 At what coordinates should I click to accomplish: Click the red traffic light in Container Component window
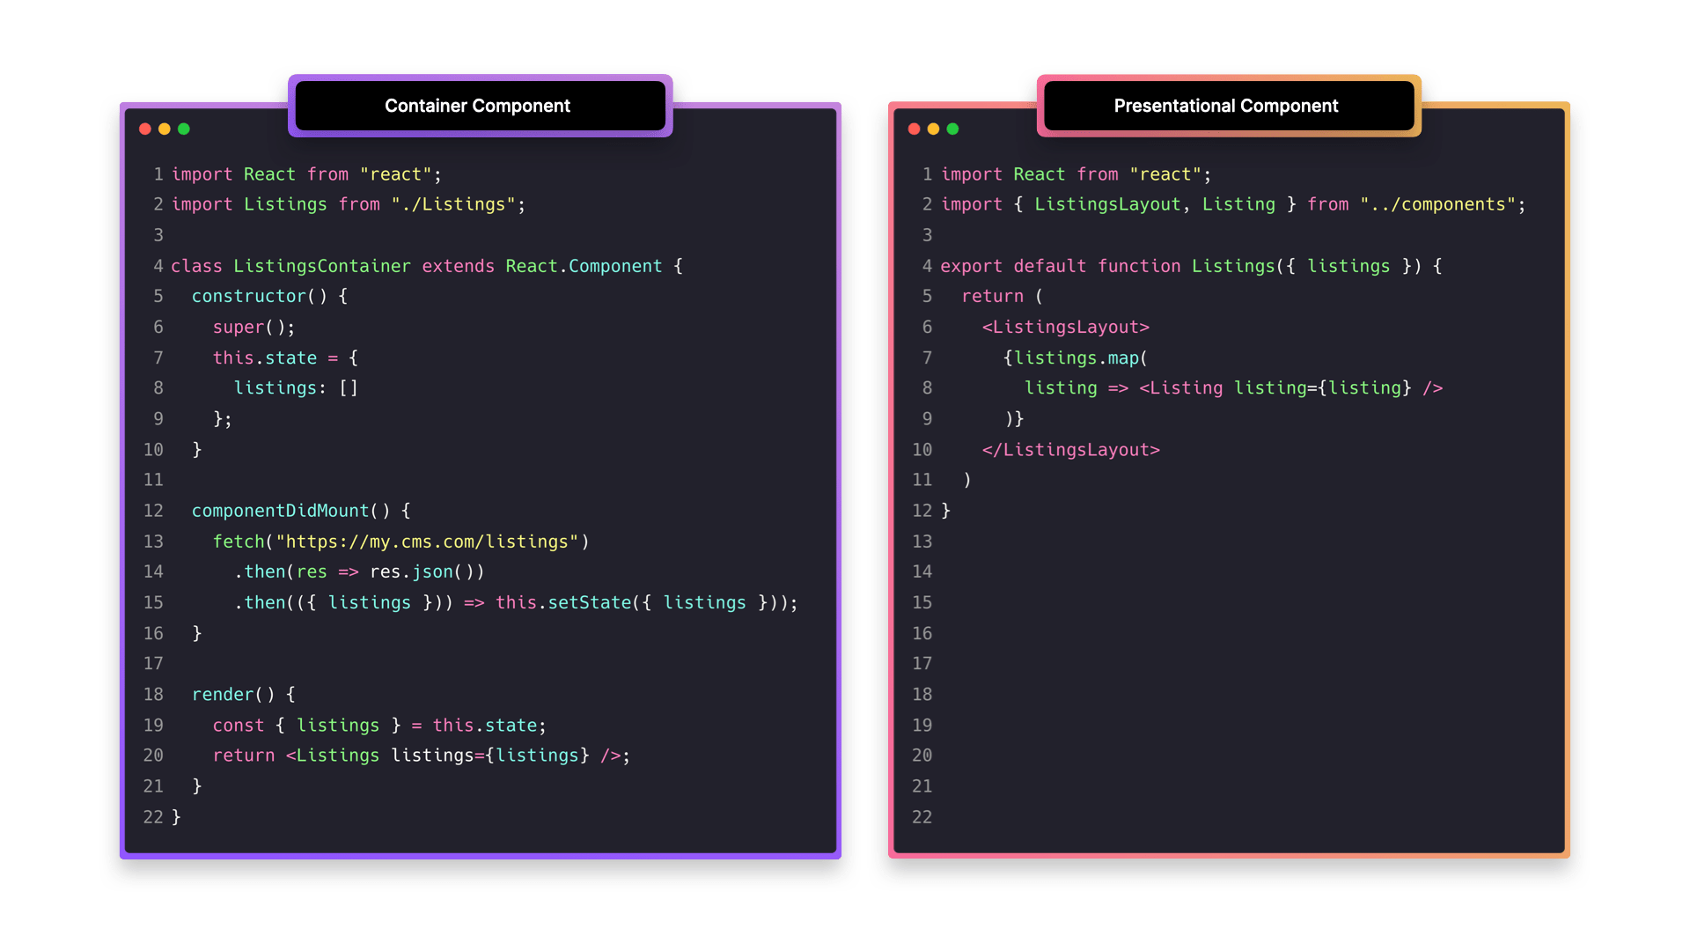pyautogui.click(x=146, y=129)
